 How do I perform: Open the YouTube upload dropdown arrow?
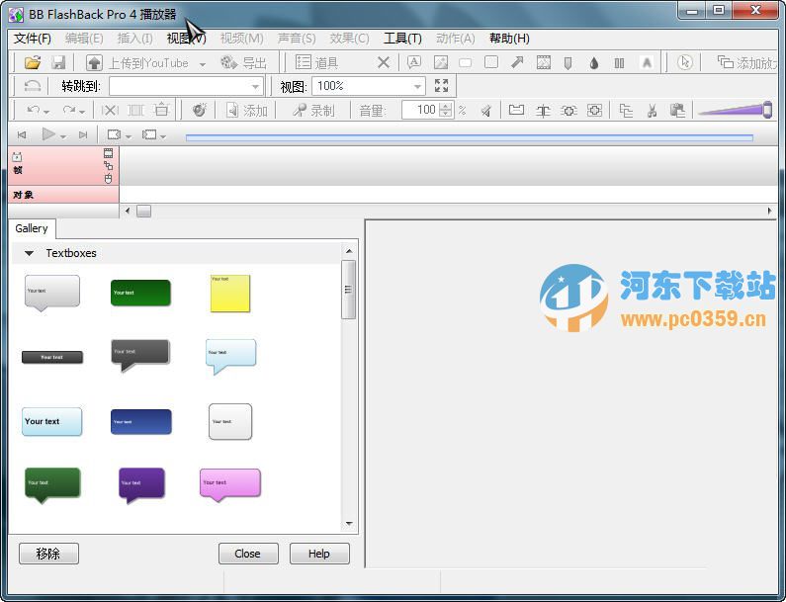[203, 63]
